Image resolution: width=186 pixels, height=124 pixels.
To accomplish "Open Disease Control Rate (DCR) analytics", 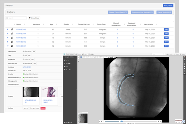I will (118, 12).
